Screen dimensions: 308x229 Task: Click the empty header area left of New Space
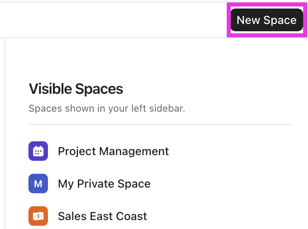point(114,20)
